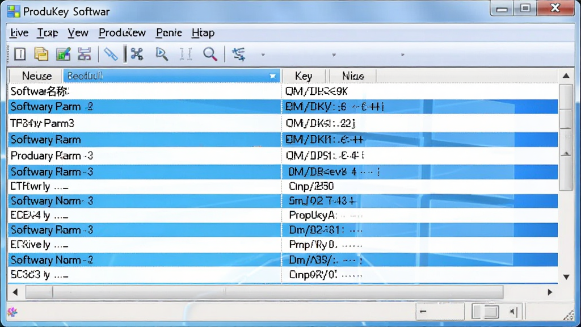
Task: Select the row "Softwary Parm -2"
Action: click(283, 107)
